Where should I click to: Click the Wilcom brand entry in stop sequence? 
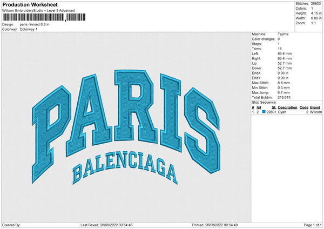315,112
